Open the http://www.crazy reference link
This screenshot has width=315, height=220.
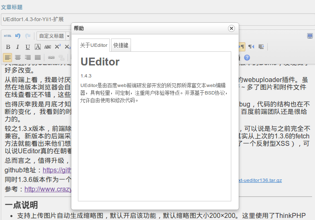48,189
